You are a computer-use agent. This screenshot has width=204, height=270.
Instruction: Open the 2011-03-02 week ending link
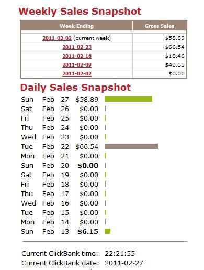pos(57,38)
